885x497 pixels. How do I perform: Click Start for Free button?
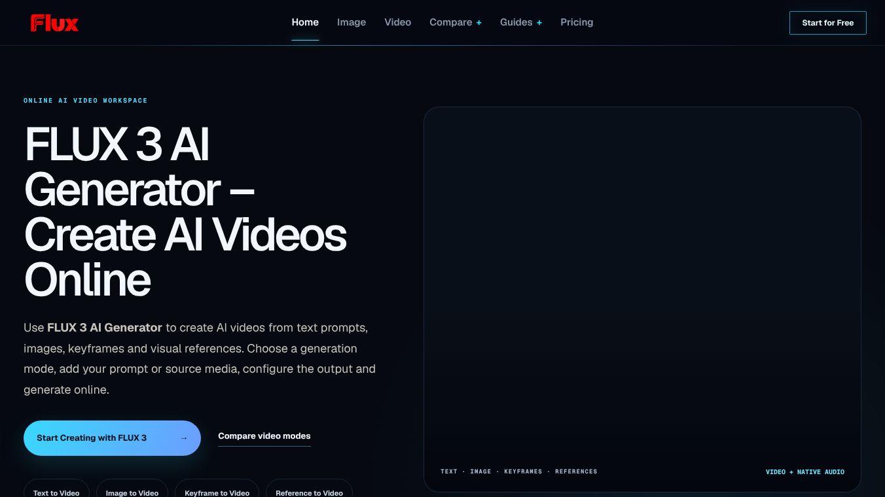(827, 23)
